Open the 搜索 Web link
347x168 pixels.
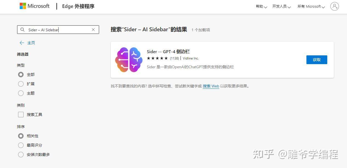211,86
